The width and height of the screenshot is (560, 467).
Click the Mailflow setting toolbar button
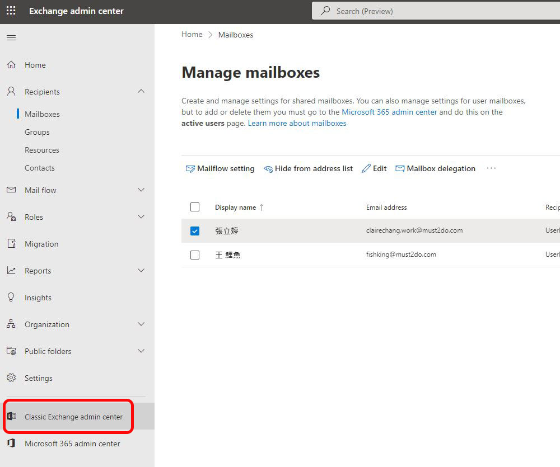tap(220, 168)
